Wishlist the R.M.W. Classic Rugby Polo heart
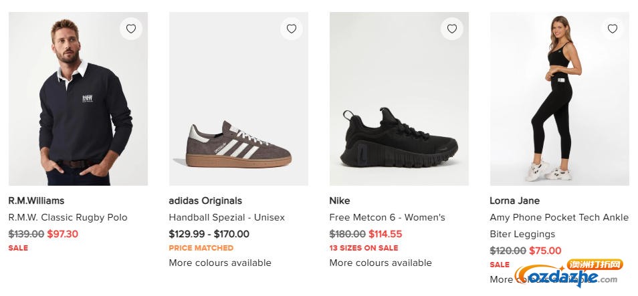 click(131, 29)
